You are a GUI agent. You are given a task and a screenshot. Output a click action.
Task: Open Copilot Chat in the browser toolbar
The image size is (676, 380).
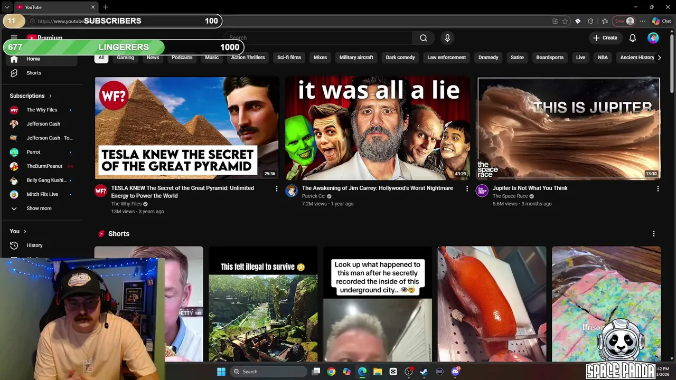coord(661,21)
